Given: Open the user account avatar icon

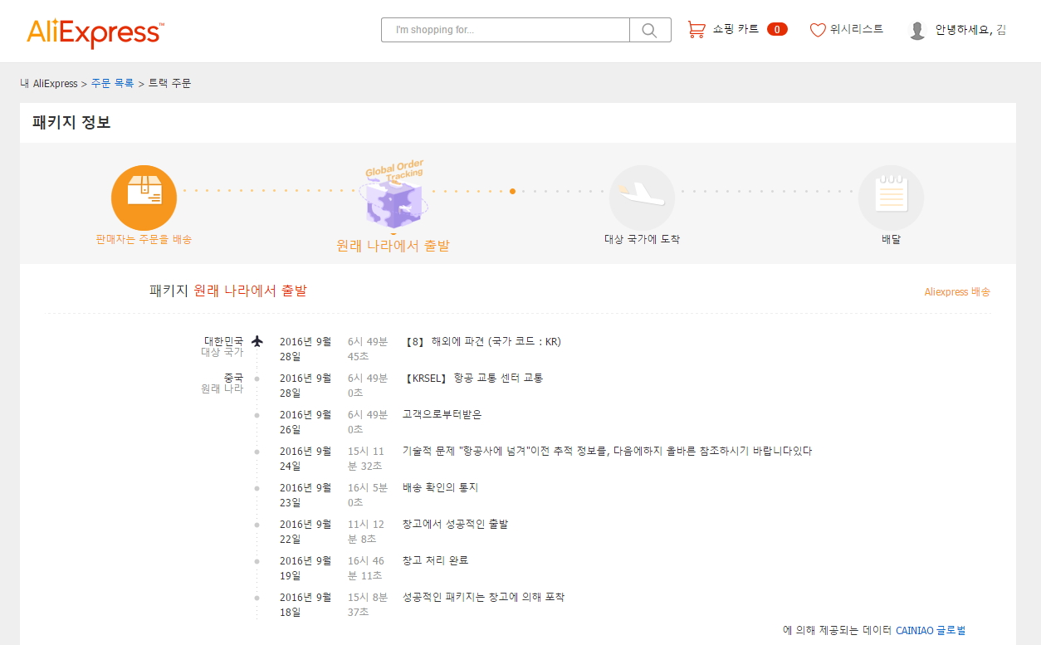Looking at the screenshot, I should [917, 31].
